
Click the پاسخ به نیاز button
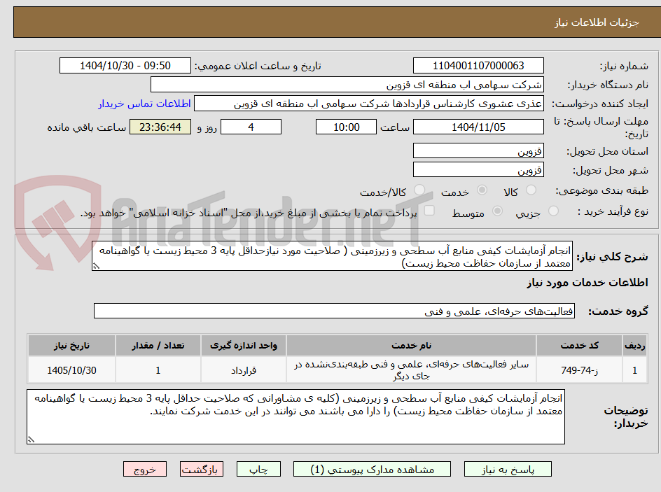click(x=508, y=469)
